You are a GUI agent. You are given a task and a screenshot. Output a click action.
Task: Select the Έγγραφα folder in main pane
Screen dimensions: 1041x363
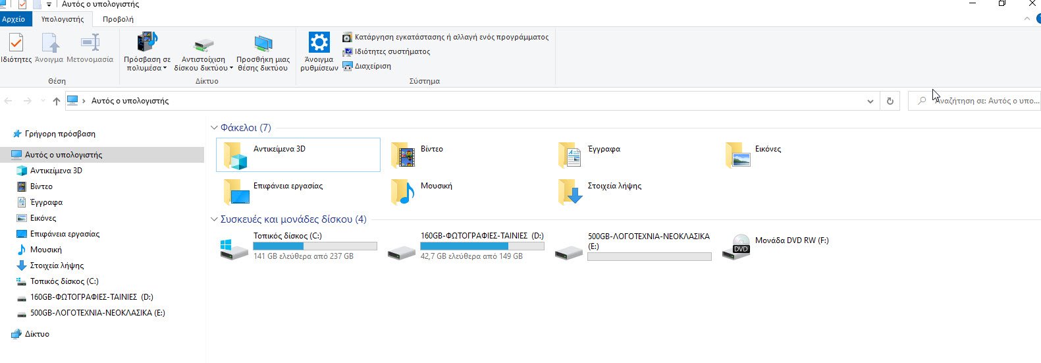(633, 155)
